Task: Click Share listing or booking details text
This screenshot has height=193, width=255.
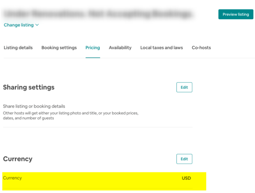Action: (34, 106)
